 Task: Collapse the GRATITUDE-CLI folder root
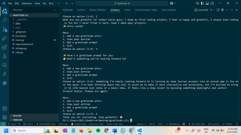click(34, 15)
